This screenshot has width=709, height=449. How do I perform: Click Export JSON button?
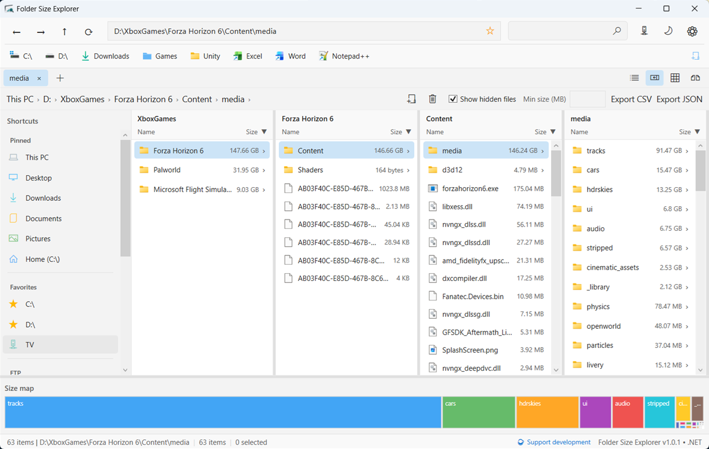pos(679,99)
